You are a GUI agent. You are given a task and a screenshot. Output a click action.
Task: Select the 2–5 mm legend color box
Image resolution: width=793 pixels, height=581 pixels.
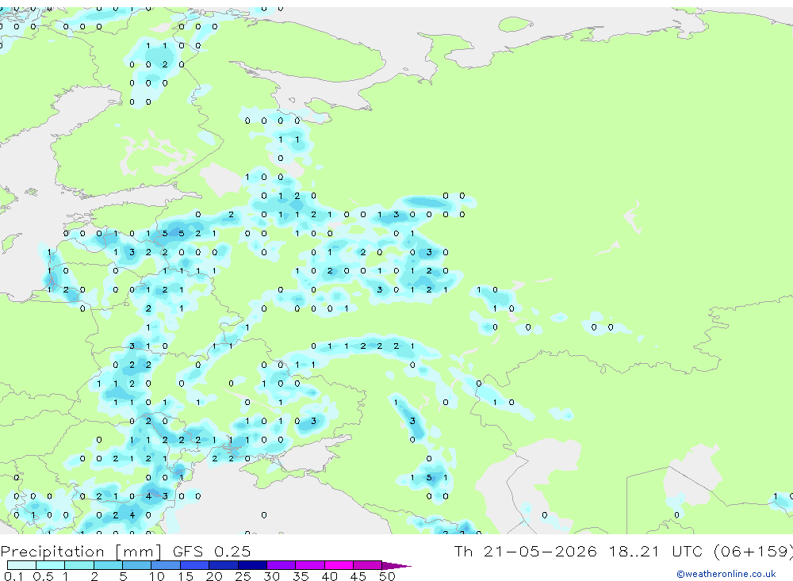tap(108, 565)
